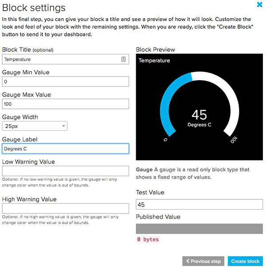Edit the Test Value field
The height and width of the screenshot is (268, 266).
click(199, 205)
